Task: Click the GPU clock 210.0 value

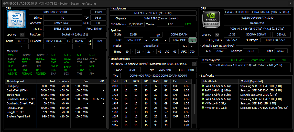Action: (220, 51)
